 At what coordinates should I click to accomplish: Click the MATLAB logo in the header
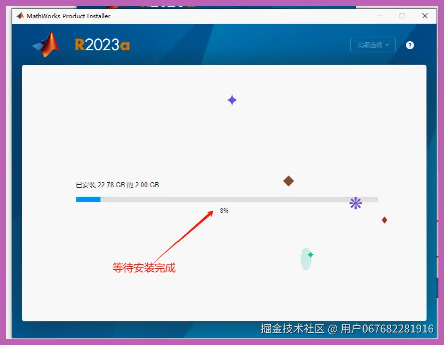(x=47, y=45)
